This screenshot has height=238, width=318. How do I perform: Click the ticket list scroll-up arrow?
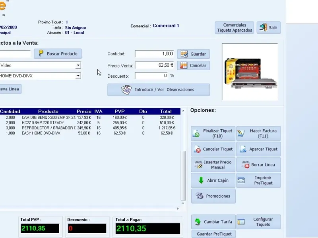click(183, 111)
